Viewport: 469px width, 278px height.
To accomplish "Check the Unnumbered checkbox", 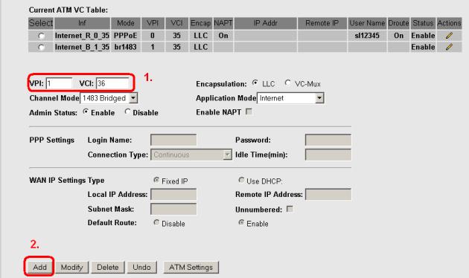I will 290,209.
